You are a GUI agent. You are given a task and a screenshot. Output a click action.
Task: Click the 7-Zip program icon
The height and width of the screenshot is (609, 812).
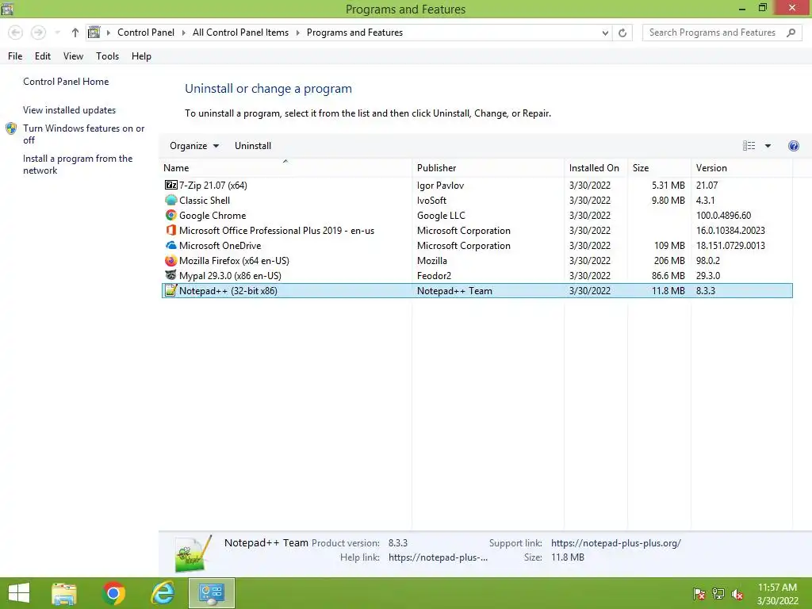coord(171,185)
